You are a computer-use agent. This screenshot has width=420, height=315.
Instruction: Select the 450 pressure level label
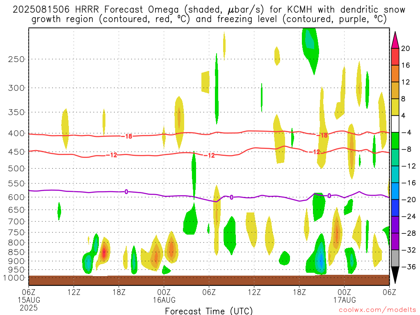[16, 152]
